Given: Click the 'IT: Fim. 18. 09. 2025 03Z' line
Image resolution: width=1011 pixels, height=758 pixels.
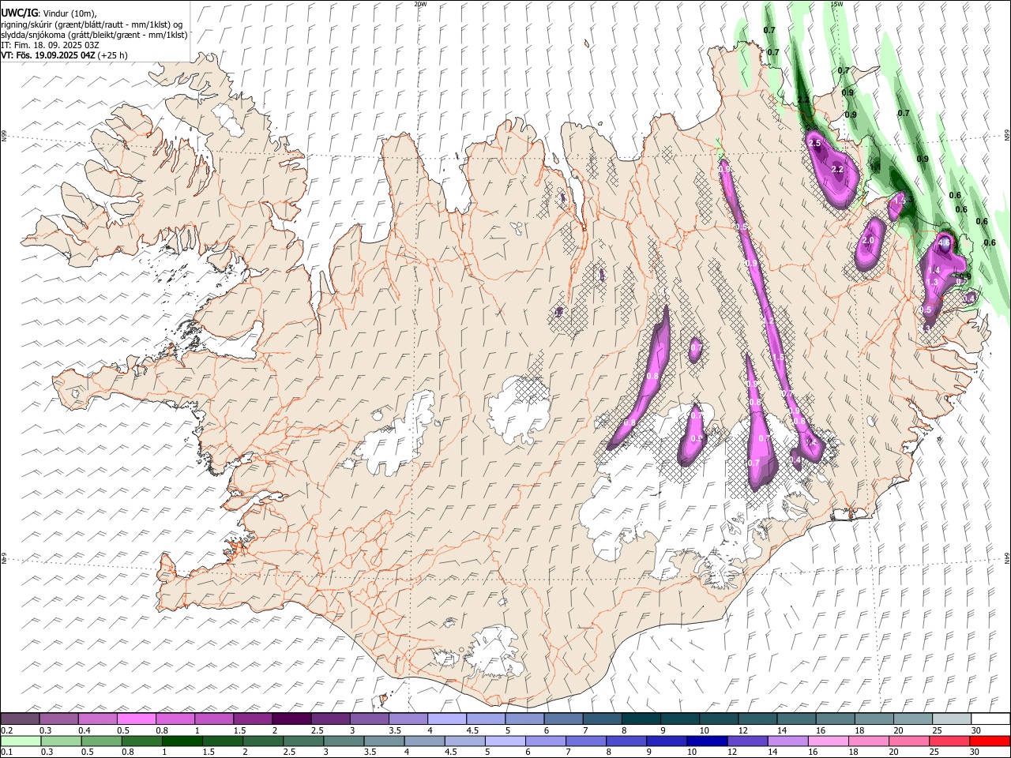Looking at the screenshot, I should pyautogui.click(x=50, y=45).
